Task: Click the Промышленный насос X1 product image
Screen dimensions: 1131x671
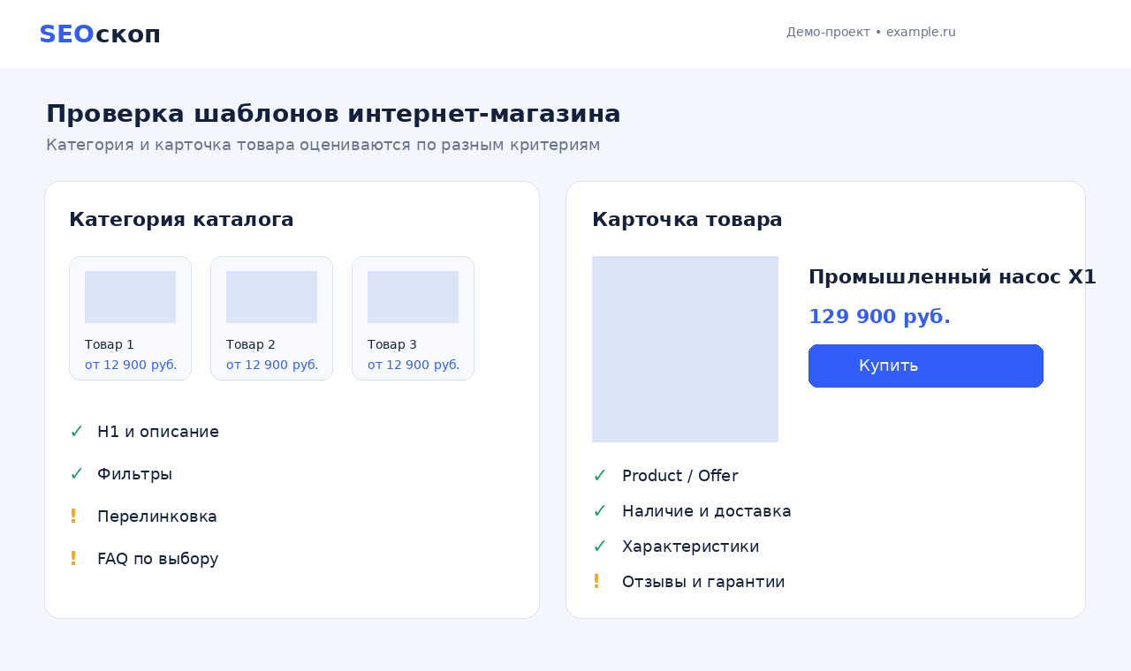Action: (685, 349)
